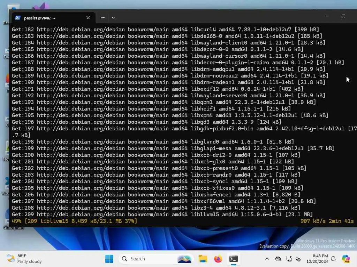
Task: Click Get:196 libgd3 line
Action: tap(147, 122)
